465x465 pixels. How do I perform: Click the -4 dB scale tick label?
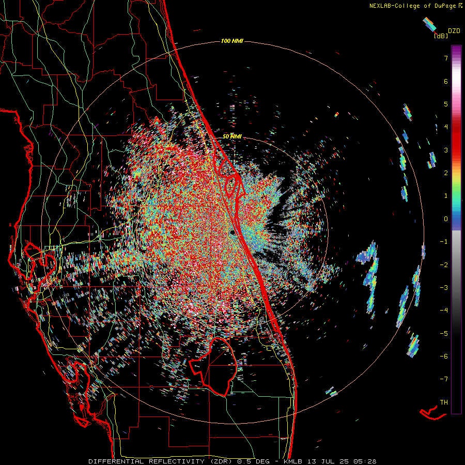click(444, 311)
